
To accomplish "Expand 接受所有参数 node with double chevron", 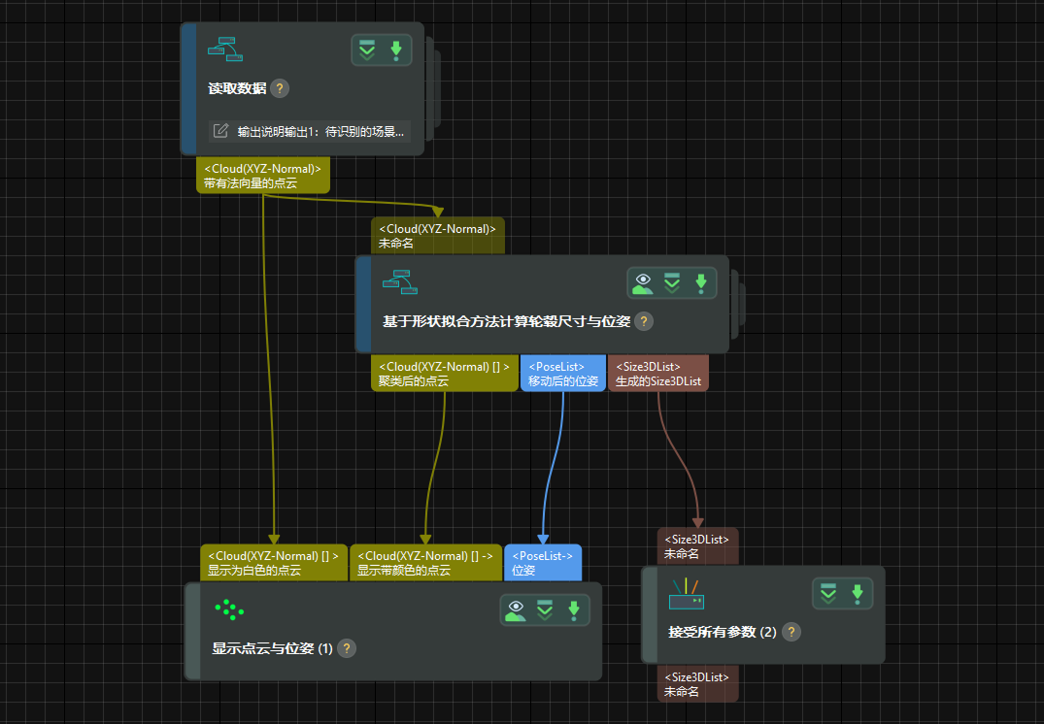I will pos(827,594).
